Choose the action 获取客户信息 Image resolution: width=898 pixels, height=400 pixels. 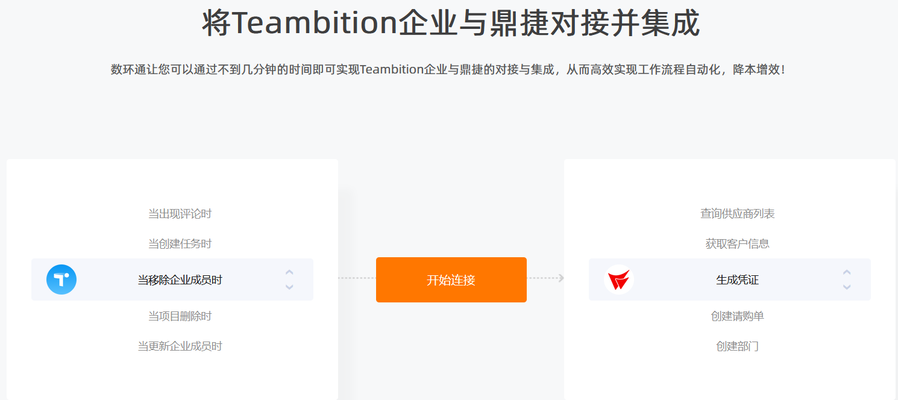tap(738, 244)
